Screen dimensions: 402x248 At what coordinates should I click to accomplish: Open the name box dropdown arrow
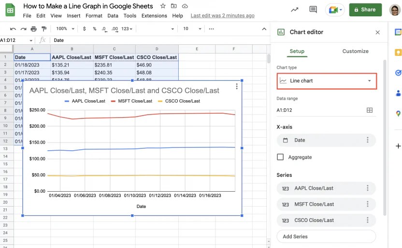click(x=31, y=40)
